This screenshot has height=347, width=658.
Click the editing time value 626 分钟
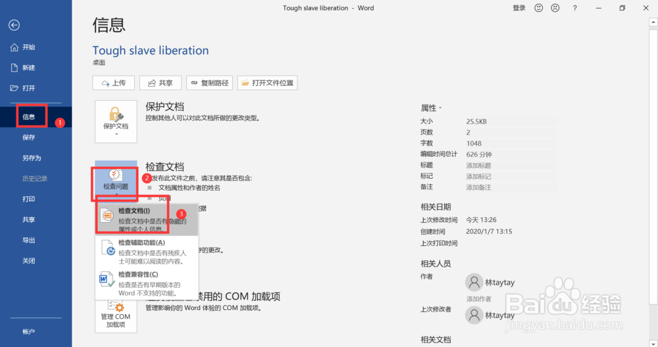(x=479, y=154)
